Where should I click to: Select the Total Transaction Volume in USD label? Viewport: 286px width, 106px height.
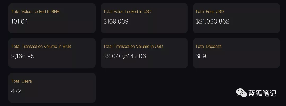(x=133, y=46)
